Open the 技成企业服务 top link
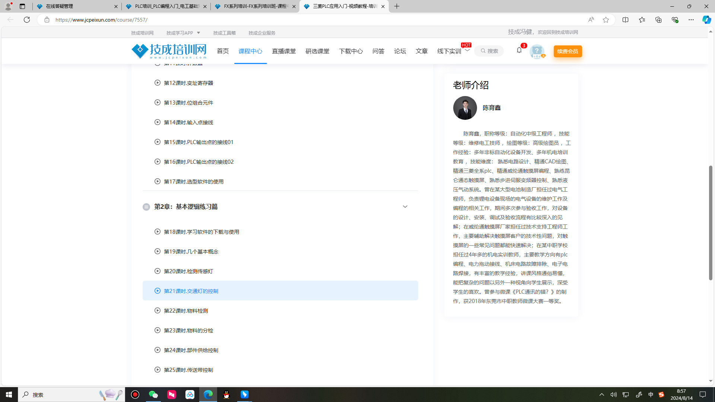 [262, 33]
